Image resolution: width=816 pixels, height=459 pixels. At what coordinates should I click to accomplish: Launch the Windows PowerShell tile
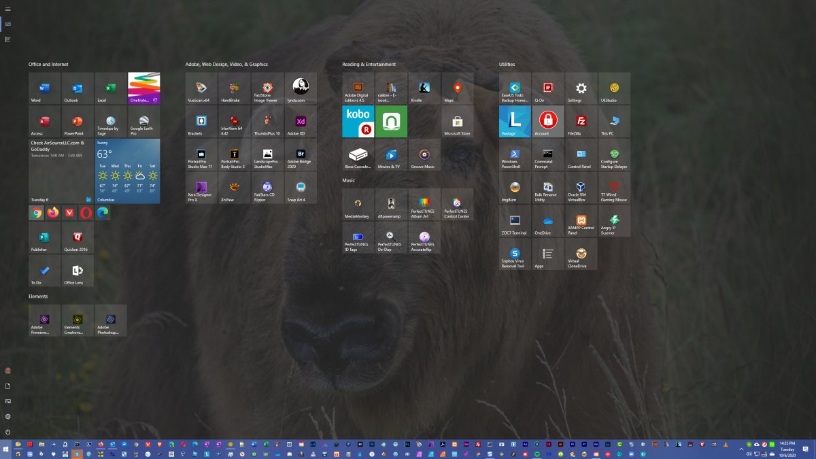[x=515, y=155]
